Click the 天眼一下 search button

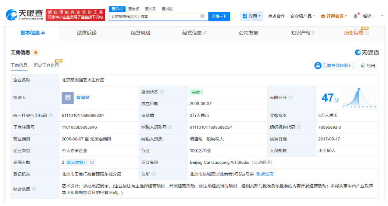[219, 16]
